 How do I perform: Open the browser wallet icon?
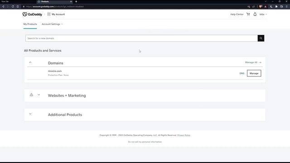point(281,6)
